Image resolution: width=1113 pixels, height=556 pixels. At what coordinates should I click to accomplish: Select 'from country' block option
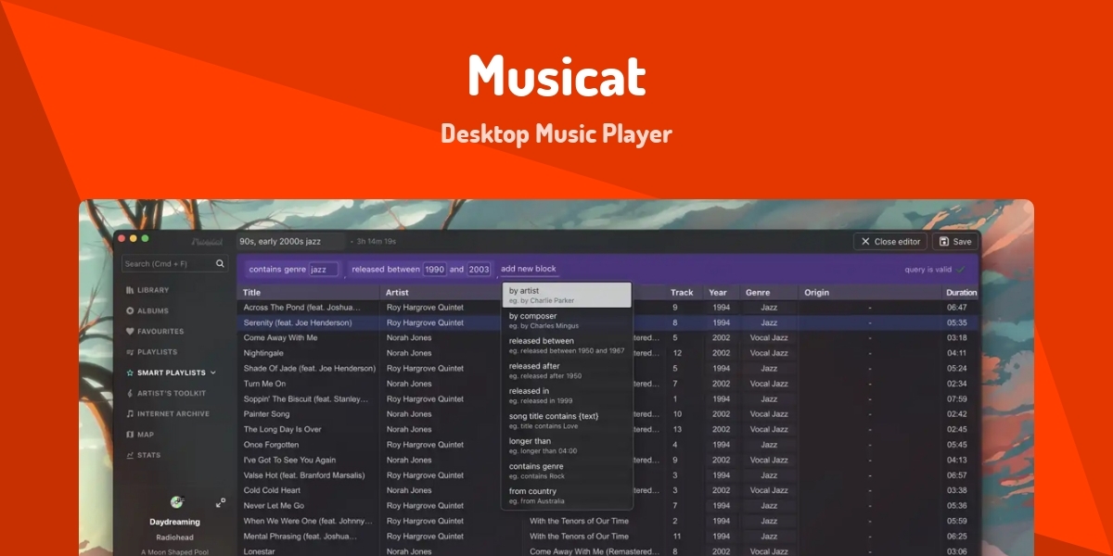[x=567, y=495]
